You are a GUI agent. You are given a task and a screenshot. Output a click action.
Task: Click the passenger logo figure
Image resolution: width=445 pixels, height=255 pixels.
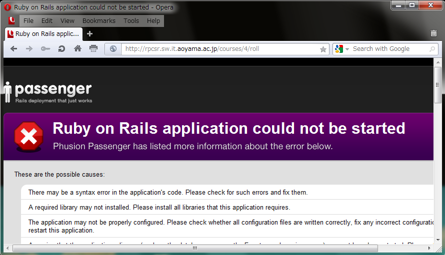pos(7,92)
